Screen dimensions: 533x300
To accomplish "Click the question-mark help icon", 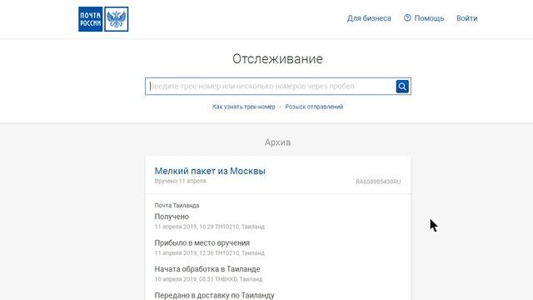I will coord(407,17).
